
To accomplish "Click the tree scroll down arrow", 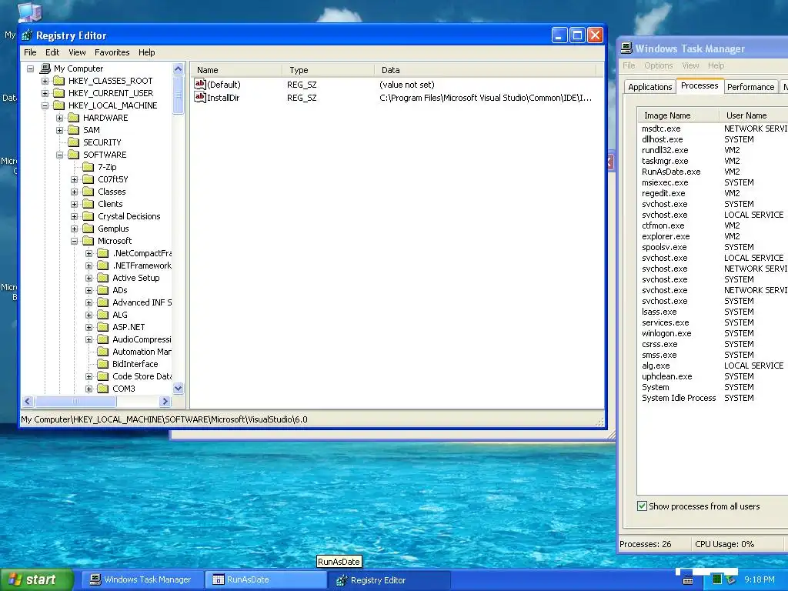I will (x=178, y=389).
